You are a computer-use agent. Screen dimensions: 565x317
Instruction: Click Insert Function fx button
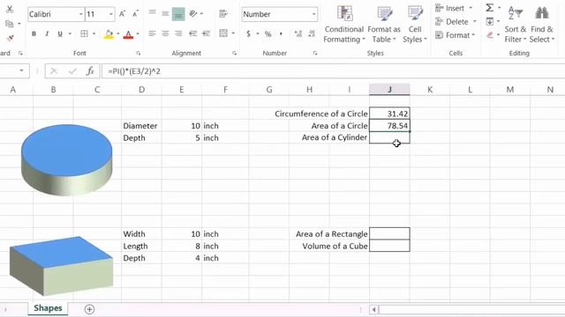point(90,71)
